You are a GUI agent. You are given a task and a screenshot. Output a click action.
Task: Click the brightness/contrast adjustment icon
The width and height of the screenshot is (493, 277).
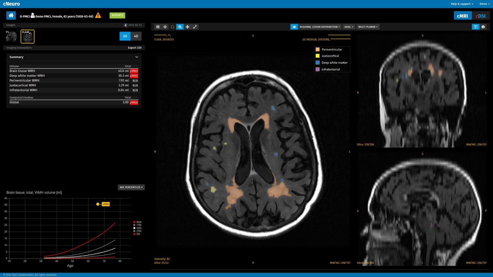pos(173,27)
